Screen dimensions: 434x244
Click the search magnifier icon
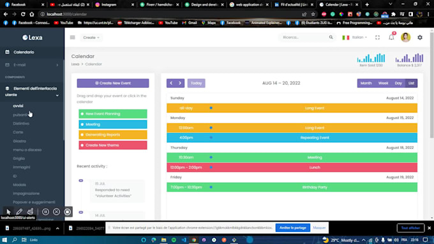331,38
